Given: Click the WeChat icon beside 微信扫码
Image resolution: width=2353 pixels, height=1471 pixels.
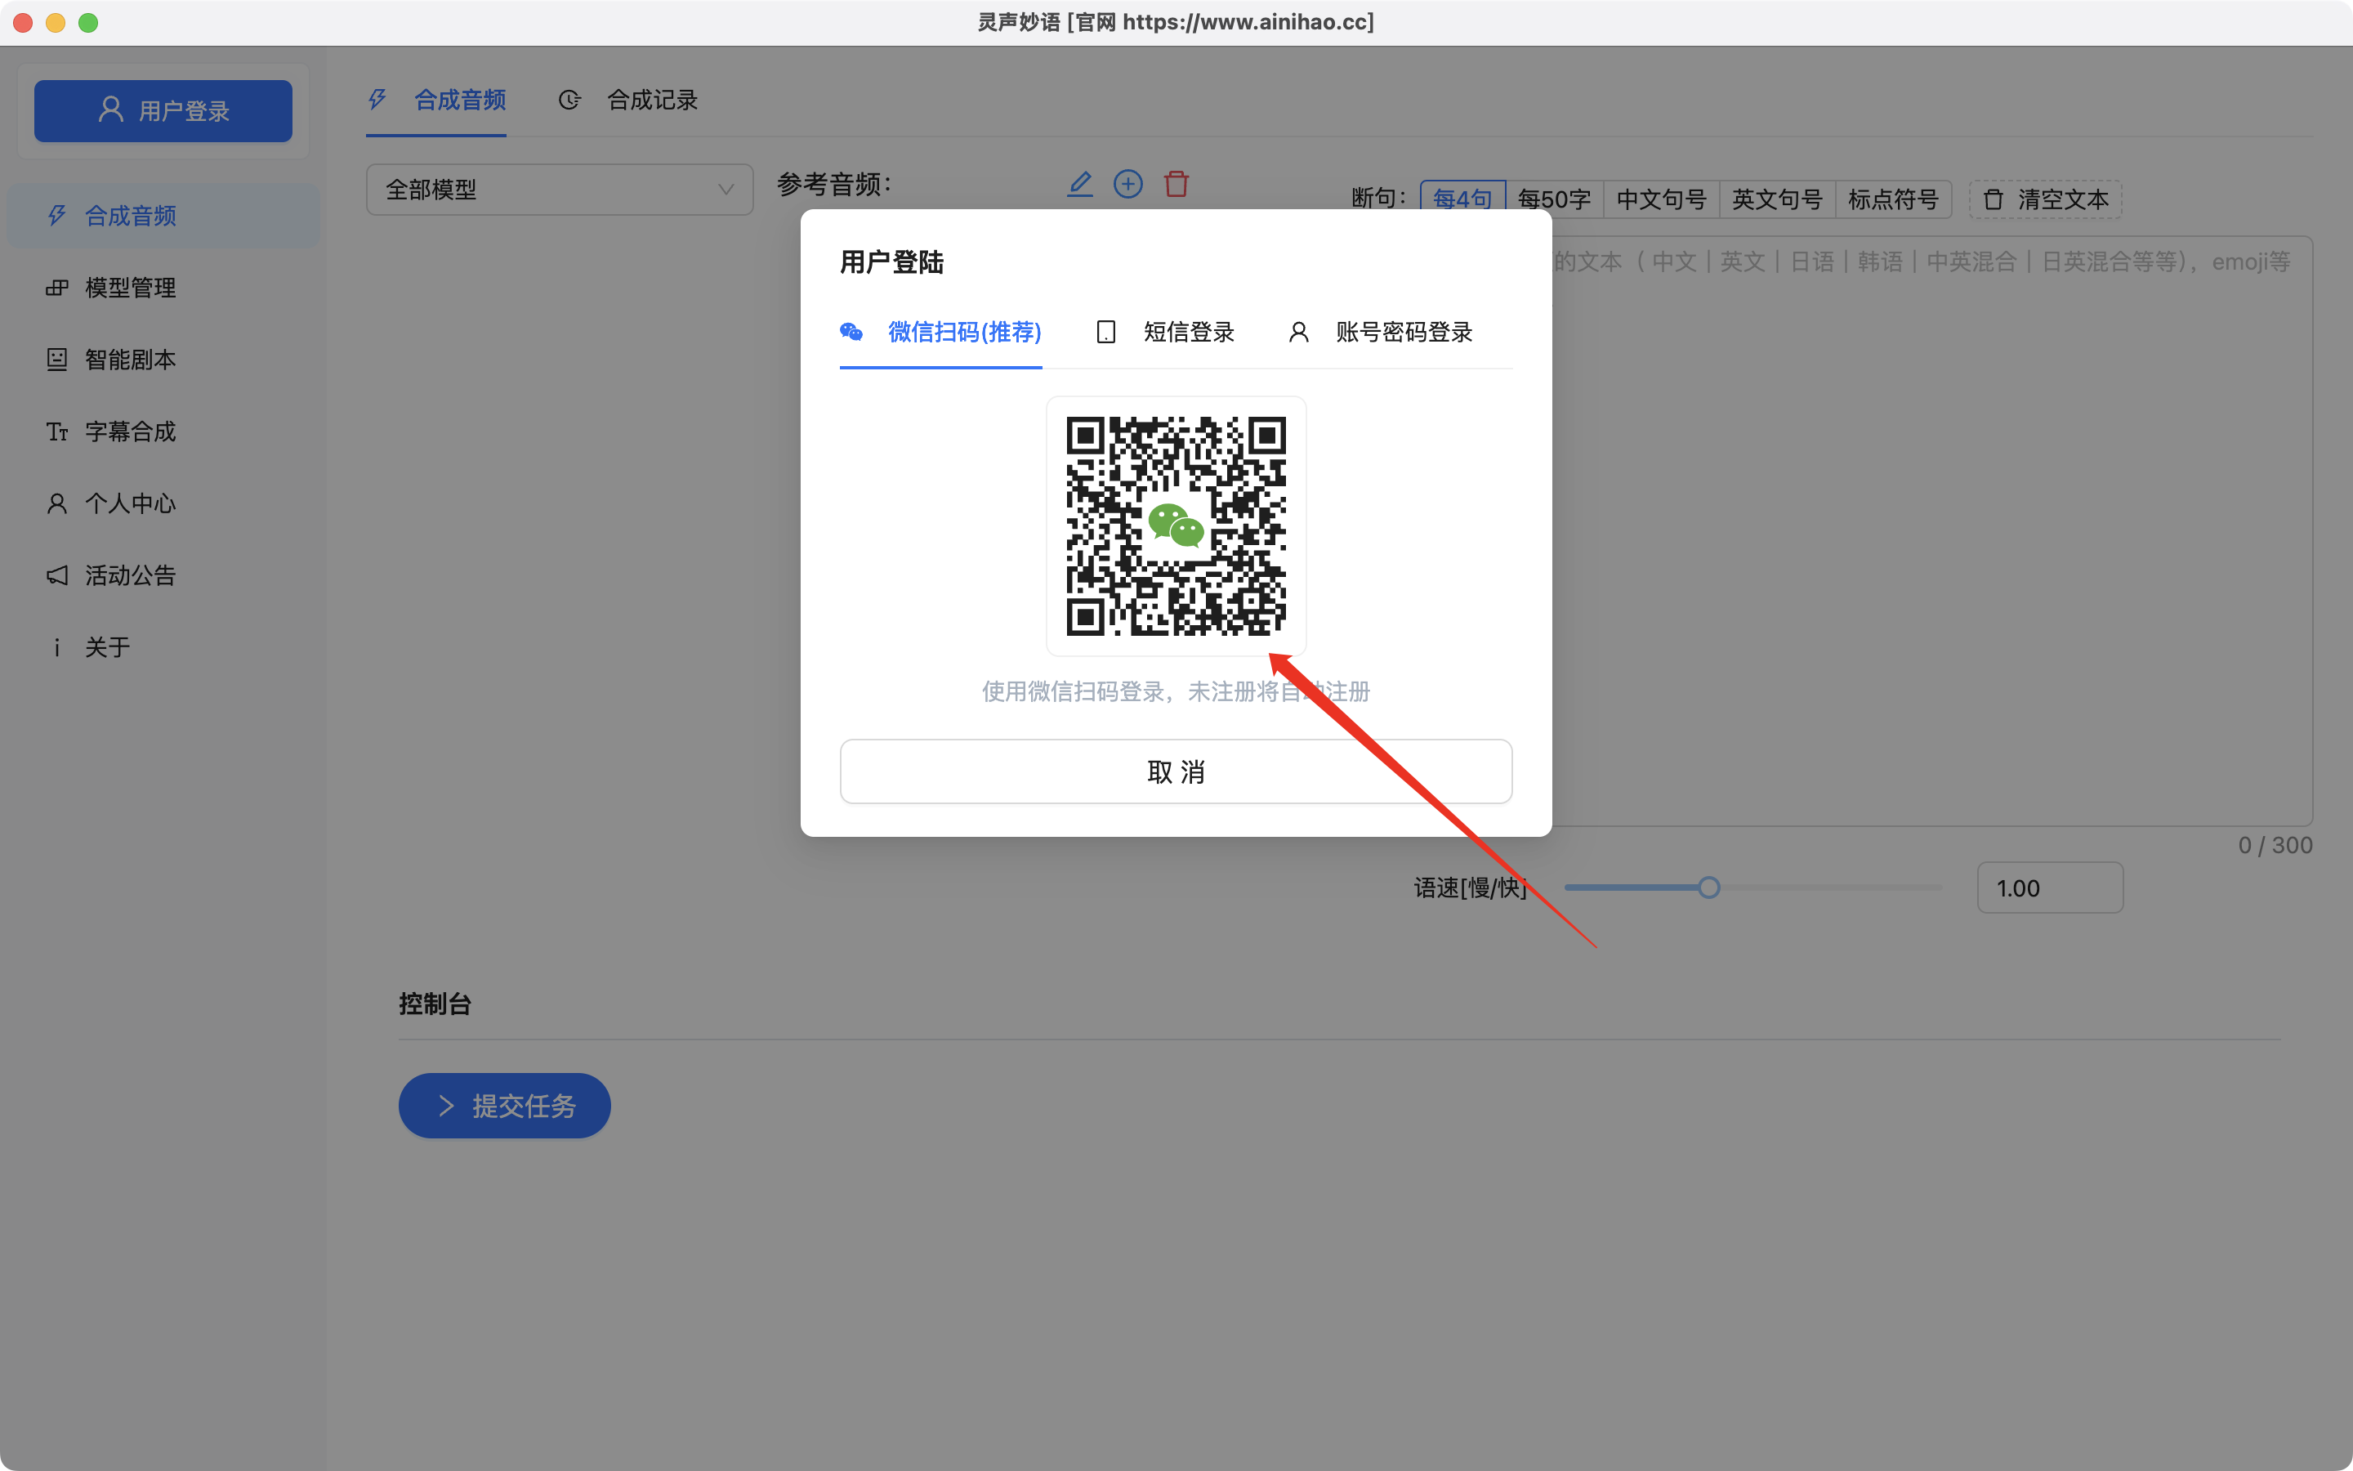Looking at the screenshot, I should [852, 333].
